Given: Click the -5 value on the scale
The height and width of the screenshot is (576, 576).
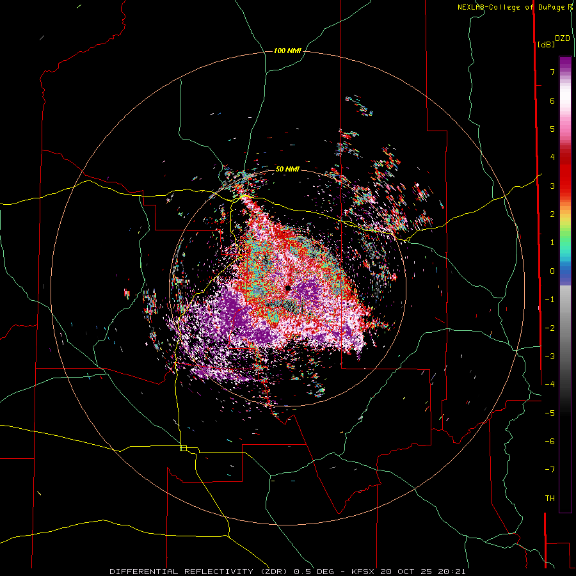Looking at the screenshot, I should pyautogui.click(x=550, y=413).
